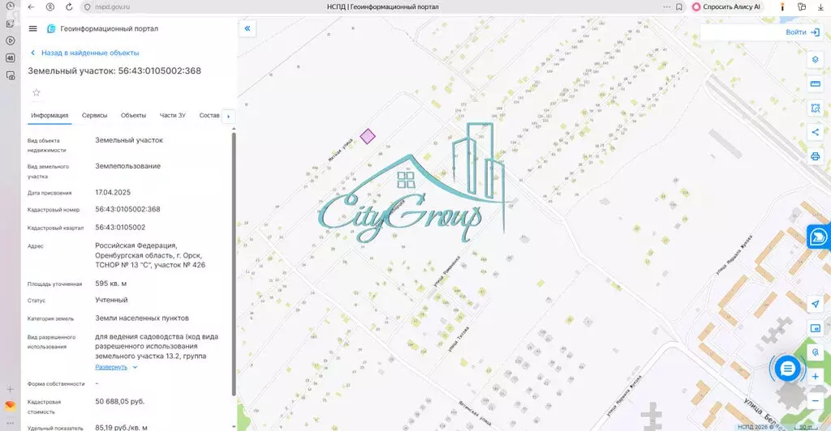Click the sidebar badge icon labeled 48
Image resolution: width=831 pixels, height=431 pixels.
(10, 58)
